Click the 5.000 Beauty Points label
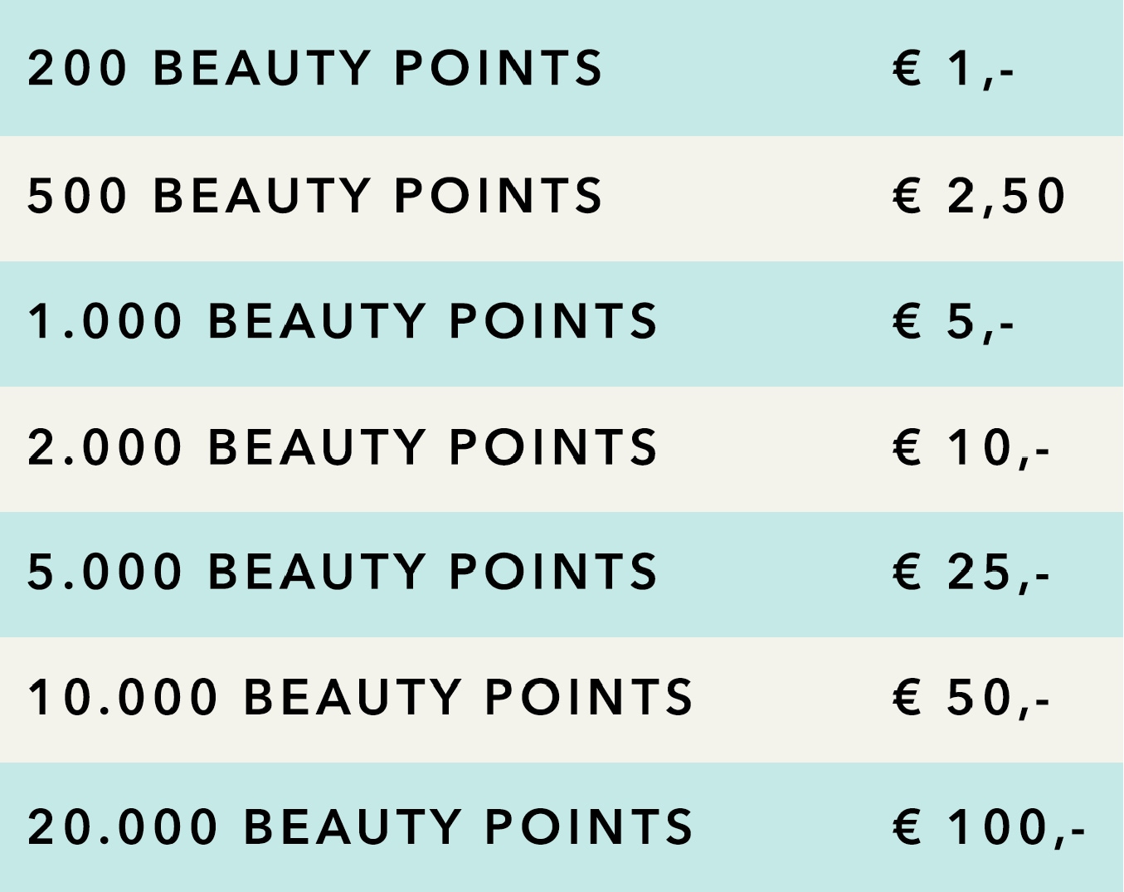 [342, 572]
